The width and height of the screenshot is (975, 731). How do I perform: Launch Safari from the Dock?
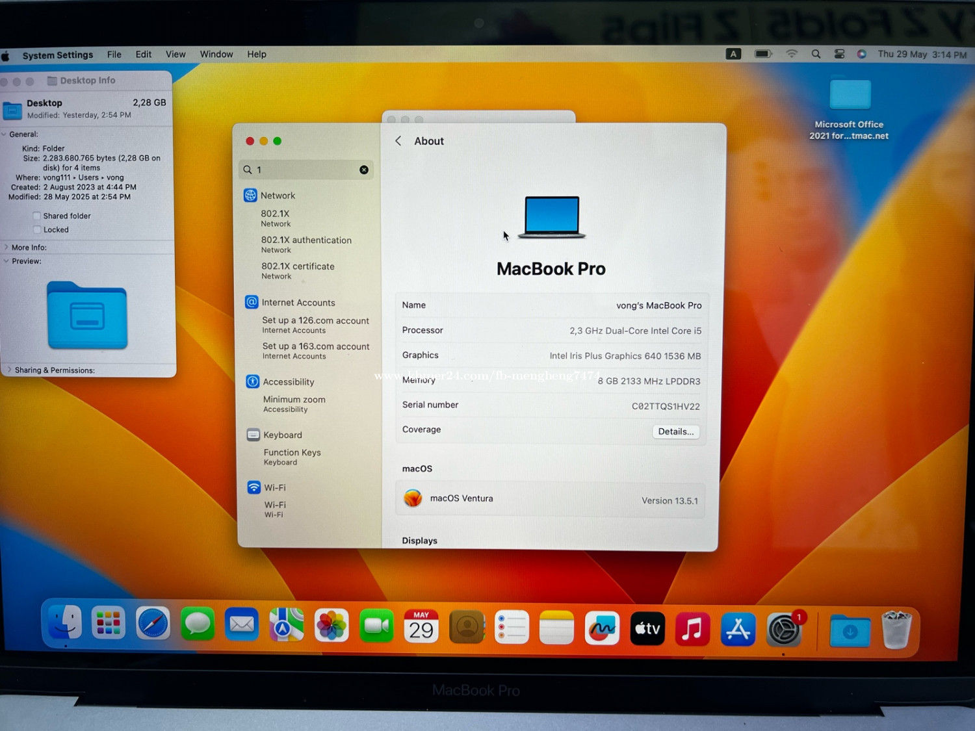tap(153, 624)
